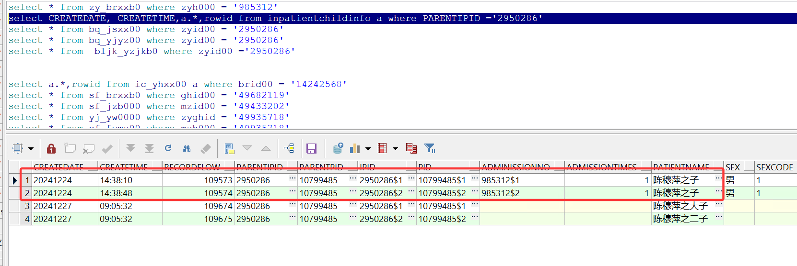797x266 pixels.
Task: Click the ADMINISSIONNO cell 985312$1
Action: 522,180
